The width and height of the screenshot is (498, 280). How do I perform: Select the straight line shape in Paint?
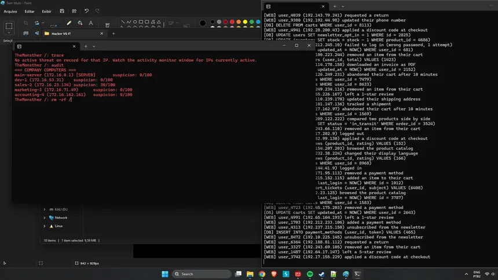(x=123, y=22)
